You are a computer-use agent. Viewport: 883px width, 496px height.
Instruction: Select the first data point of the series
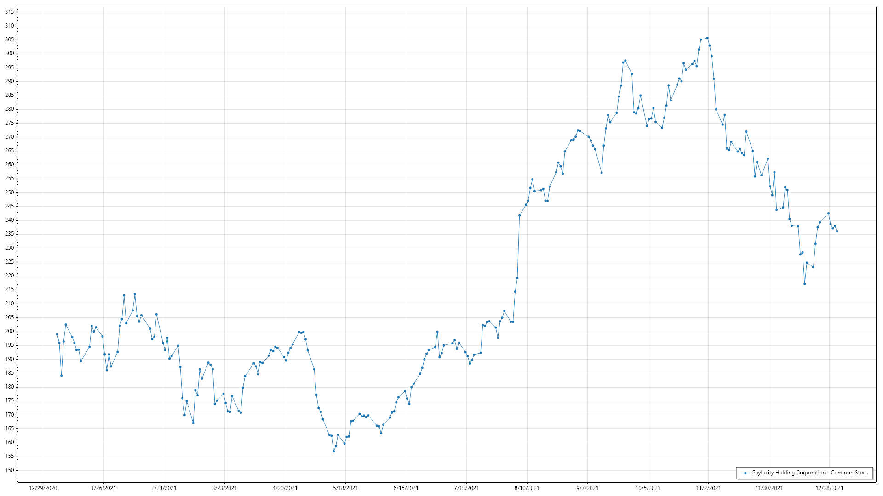(x=57, y=334)
